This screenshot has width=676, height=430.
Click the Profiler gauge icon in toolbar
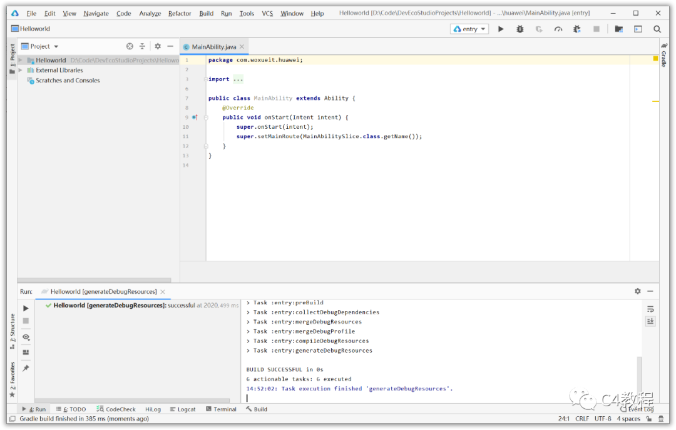[x=558, y=29]
